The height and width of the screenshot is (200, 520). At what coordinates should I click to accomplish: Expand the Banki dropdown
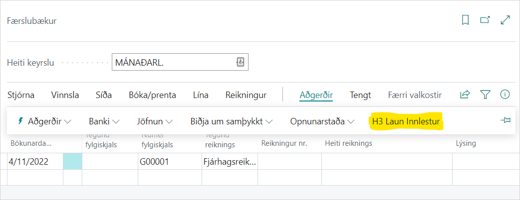click(x=104, y=121)
